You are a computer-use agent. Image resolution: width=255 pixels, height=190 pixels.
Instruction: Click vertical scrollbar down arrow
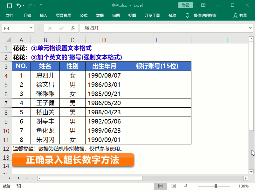(251, 172)
